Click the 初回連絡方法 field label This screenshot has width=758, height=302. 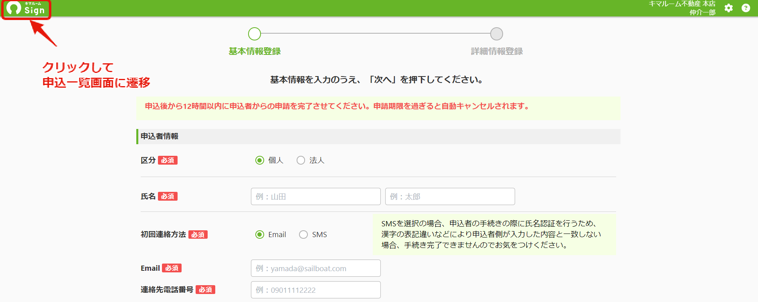163,234
